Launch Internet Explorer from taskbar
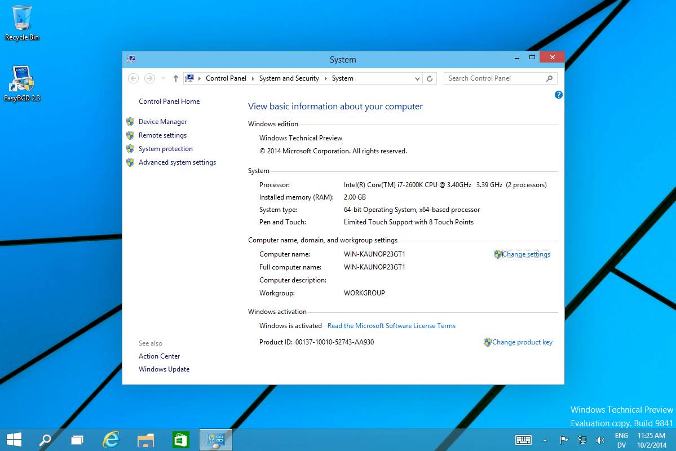The height and width of the screenshot is (451, 676). pyautogui.click(x=111, y=440)
